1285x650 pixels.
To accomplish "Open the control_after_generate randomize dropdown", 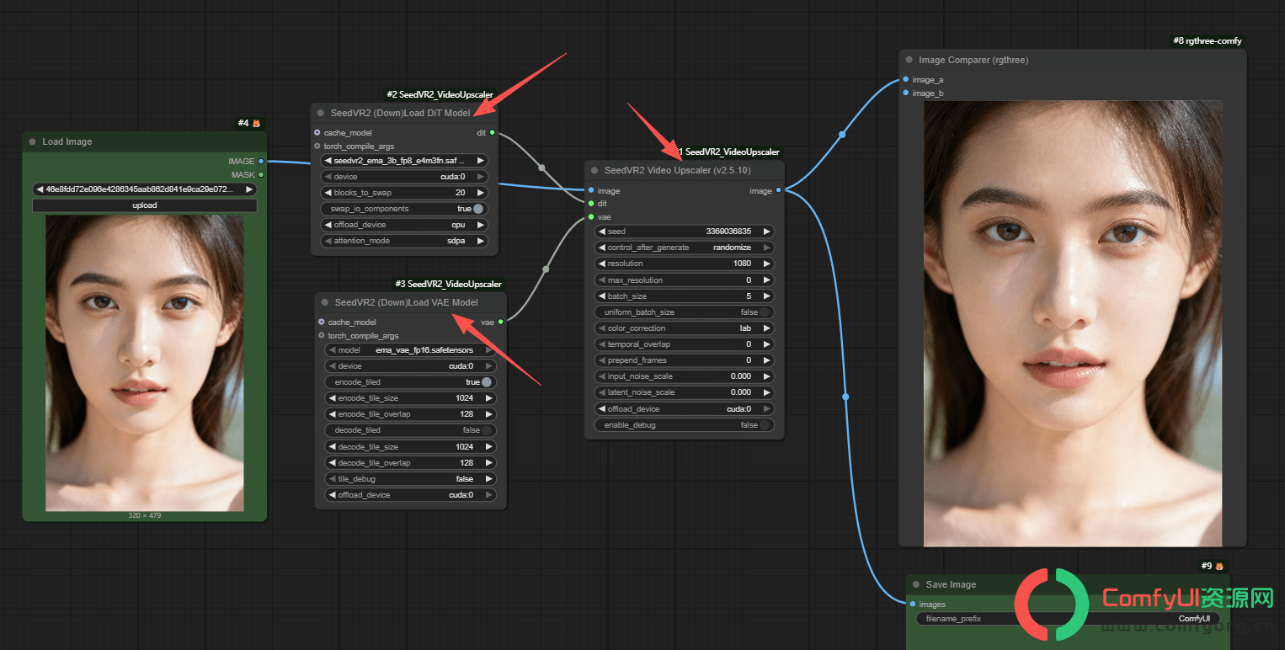I will coord(684,248).
